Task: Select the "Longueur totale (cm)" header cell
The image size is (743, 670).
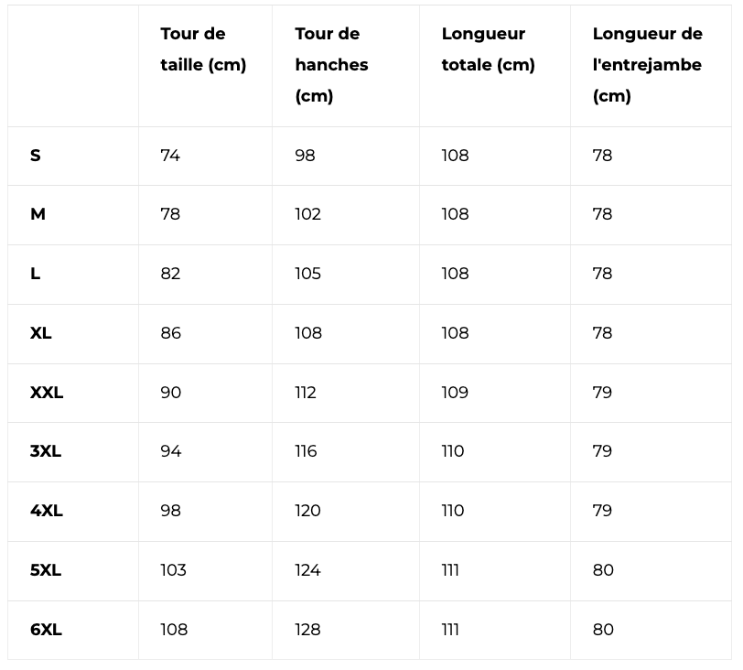Action: (x=488, y=49)
